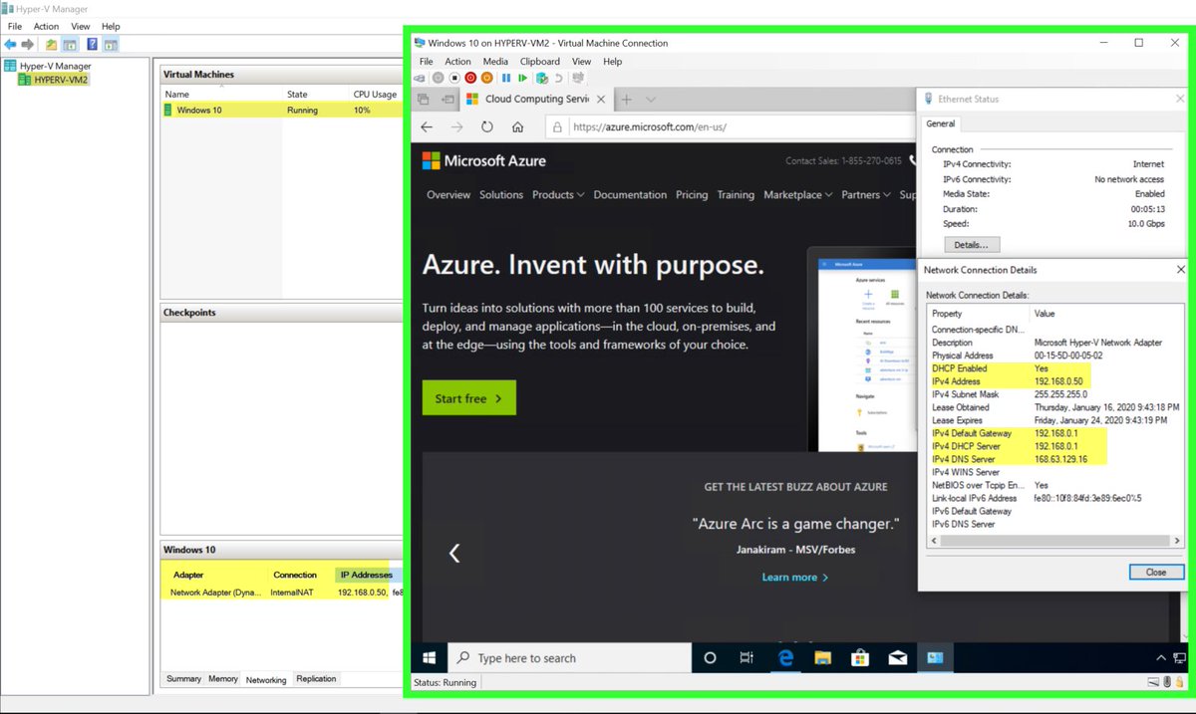Click the Learn more link

point(795,578)
